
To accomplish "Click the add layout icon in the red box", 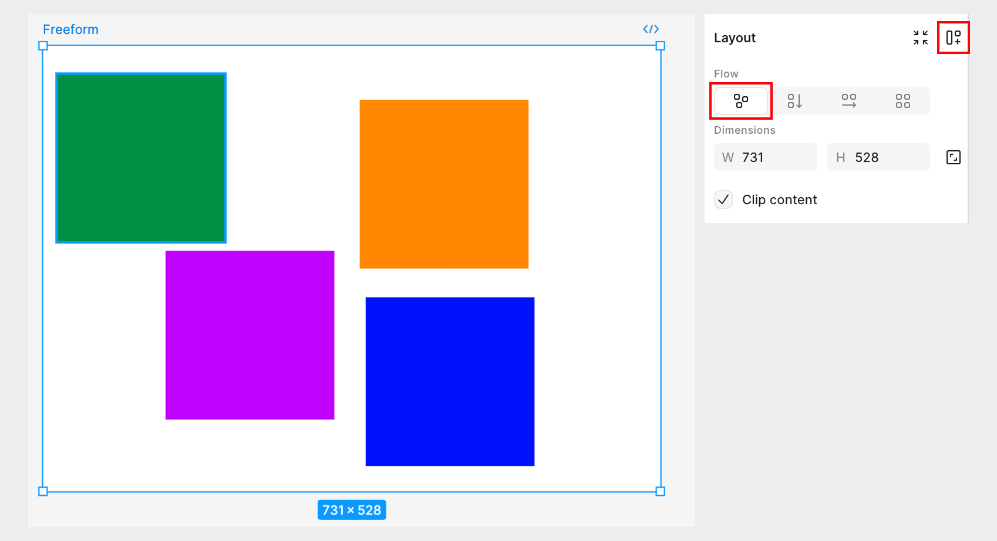I will coord(954,37).
